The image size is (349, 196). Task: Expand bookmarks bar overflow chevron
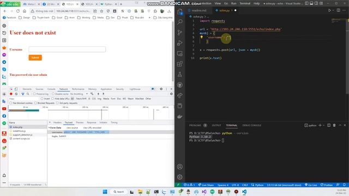click(149, 17)
